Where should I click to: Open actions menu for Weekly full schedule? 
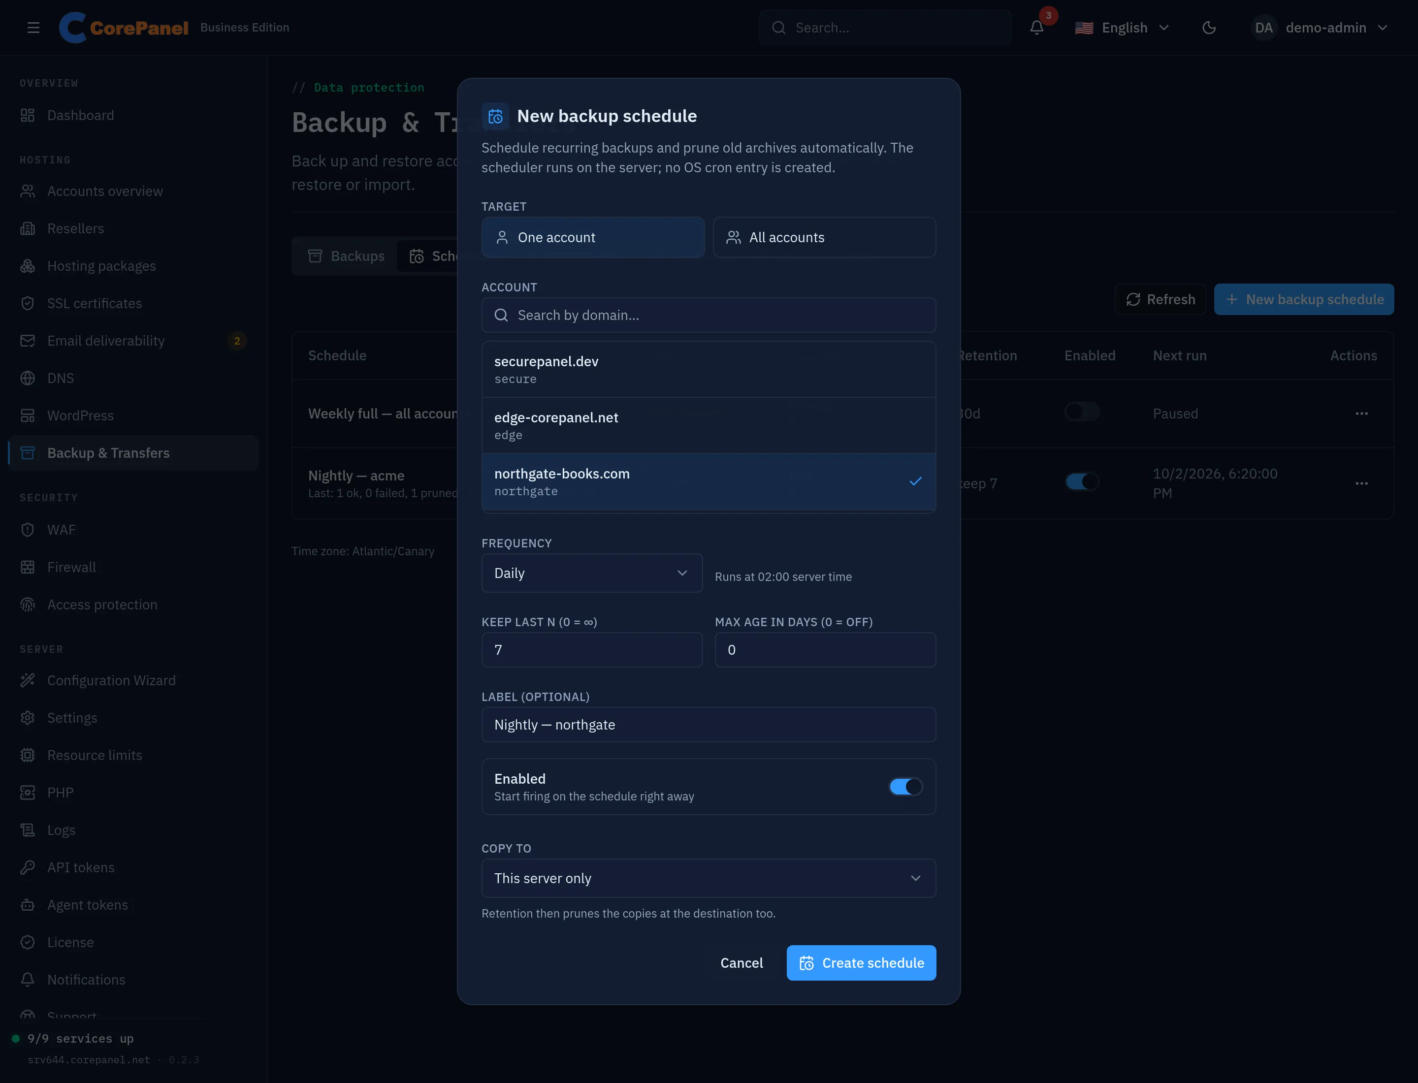tap(1361, 413)
